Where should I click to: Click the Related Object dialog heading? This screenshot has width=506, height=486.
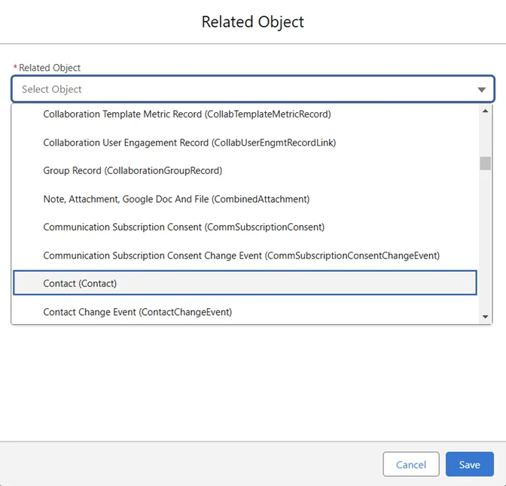pos(253,22)
